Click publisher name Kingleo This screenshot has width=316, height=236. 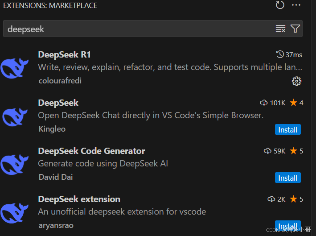pyautogui.click(x=52, y=129)
